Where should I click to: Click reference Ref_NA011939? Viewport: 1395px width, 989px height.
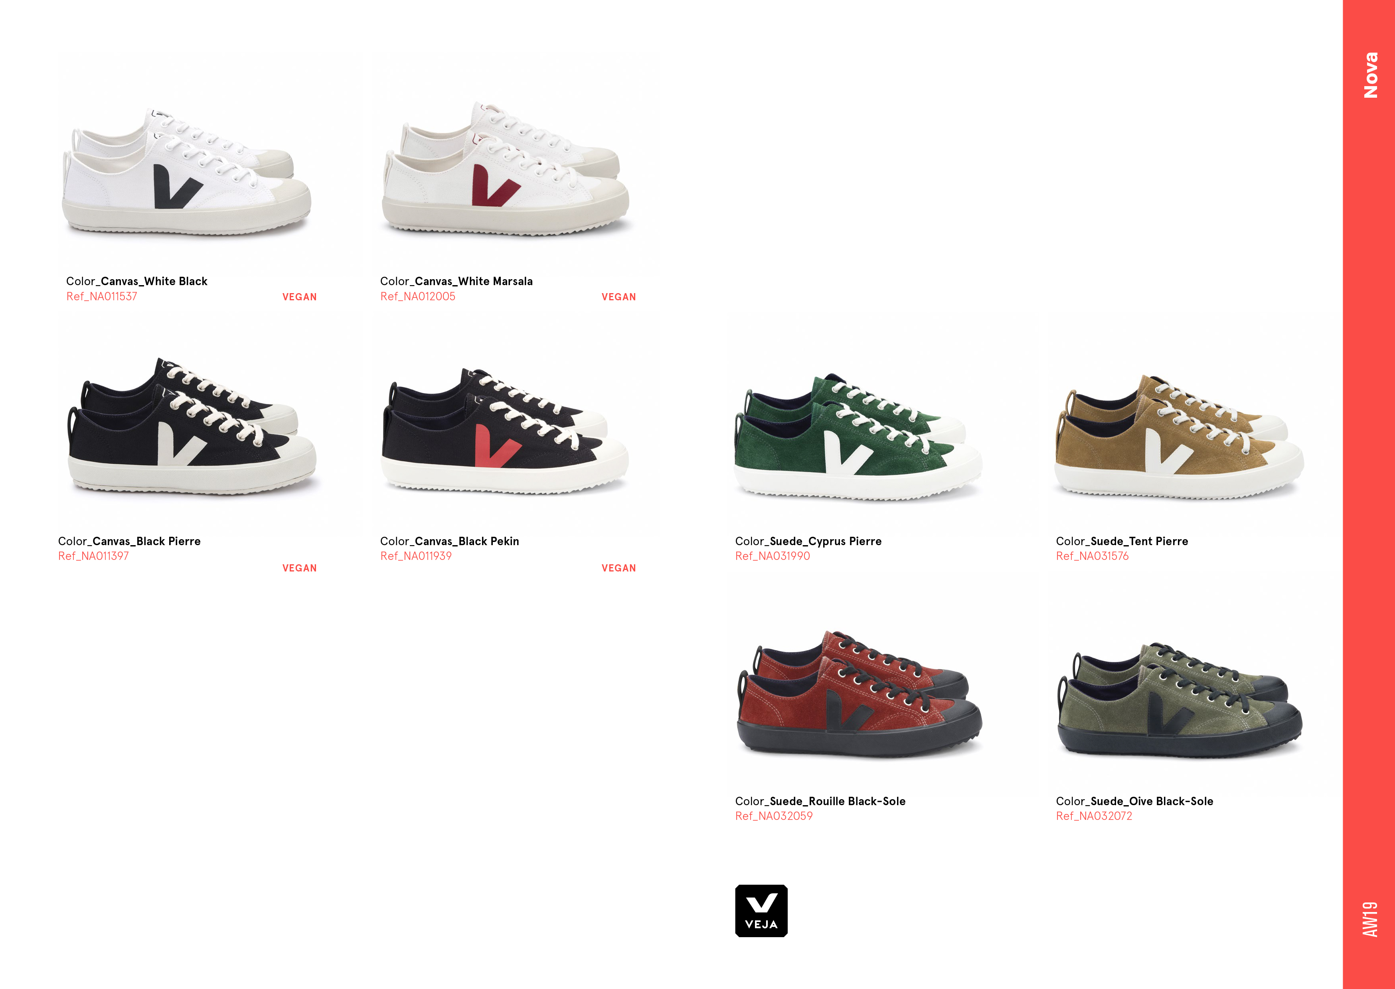416,556
